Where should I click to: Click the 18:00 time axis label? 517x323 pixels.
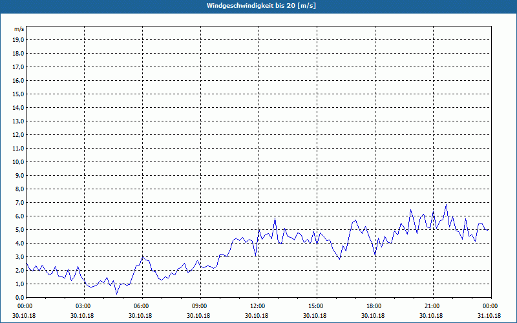point(374,306)
